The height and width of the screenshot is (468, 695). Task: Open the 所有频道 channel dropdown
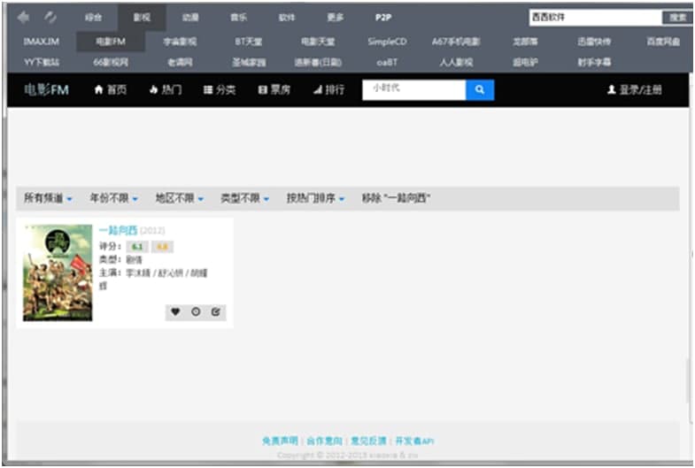(48, 198)
